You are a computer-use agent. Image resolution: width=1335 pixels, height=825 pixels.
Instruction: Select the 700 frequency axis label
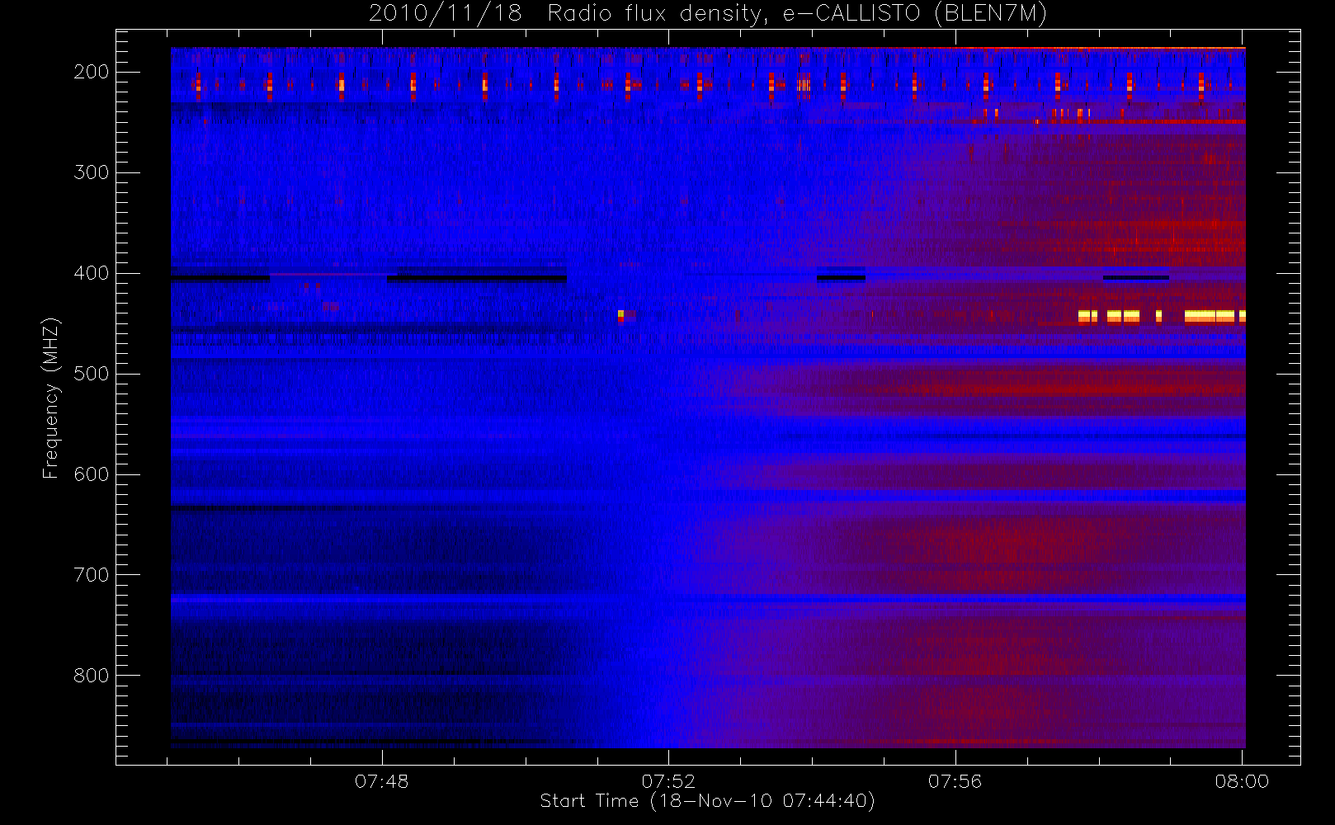pyautogui.click(x=91, y=575)
